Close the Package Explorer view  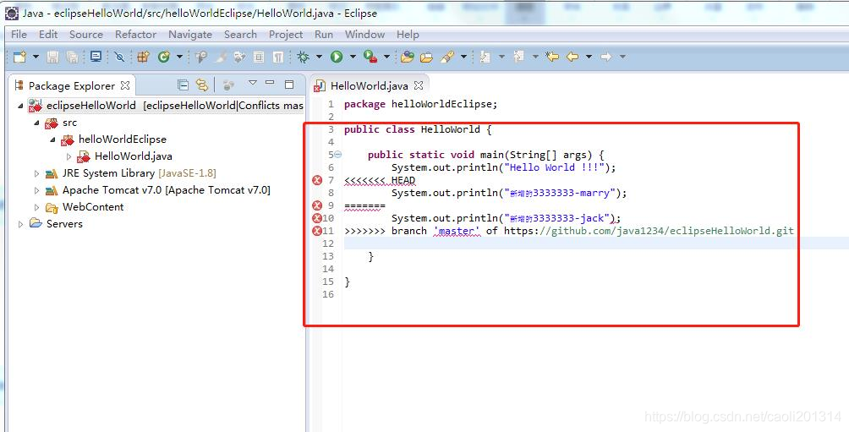[125, 85]
